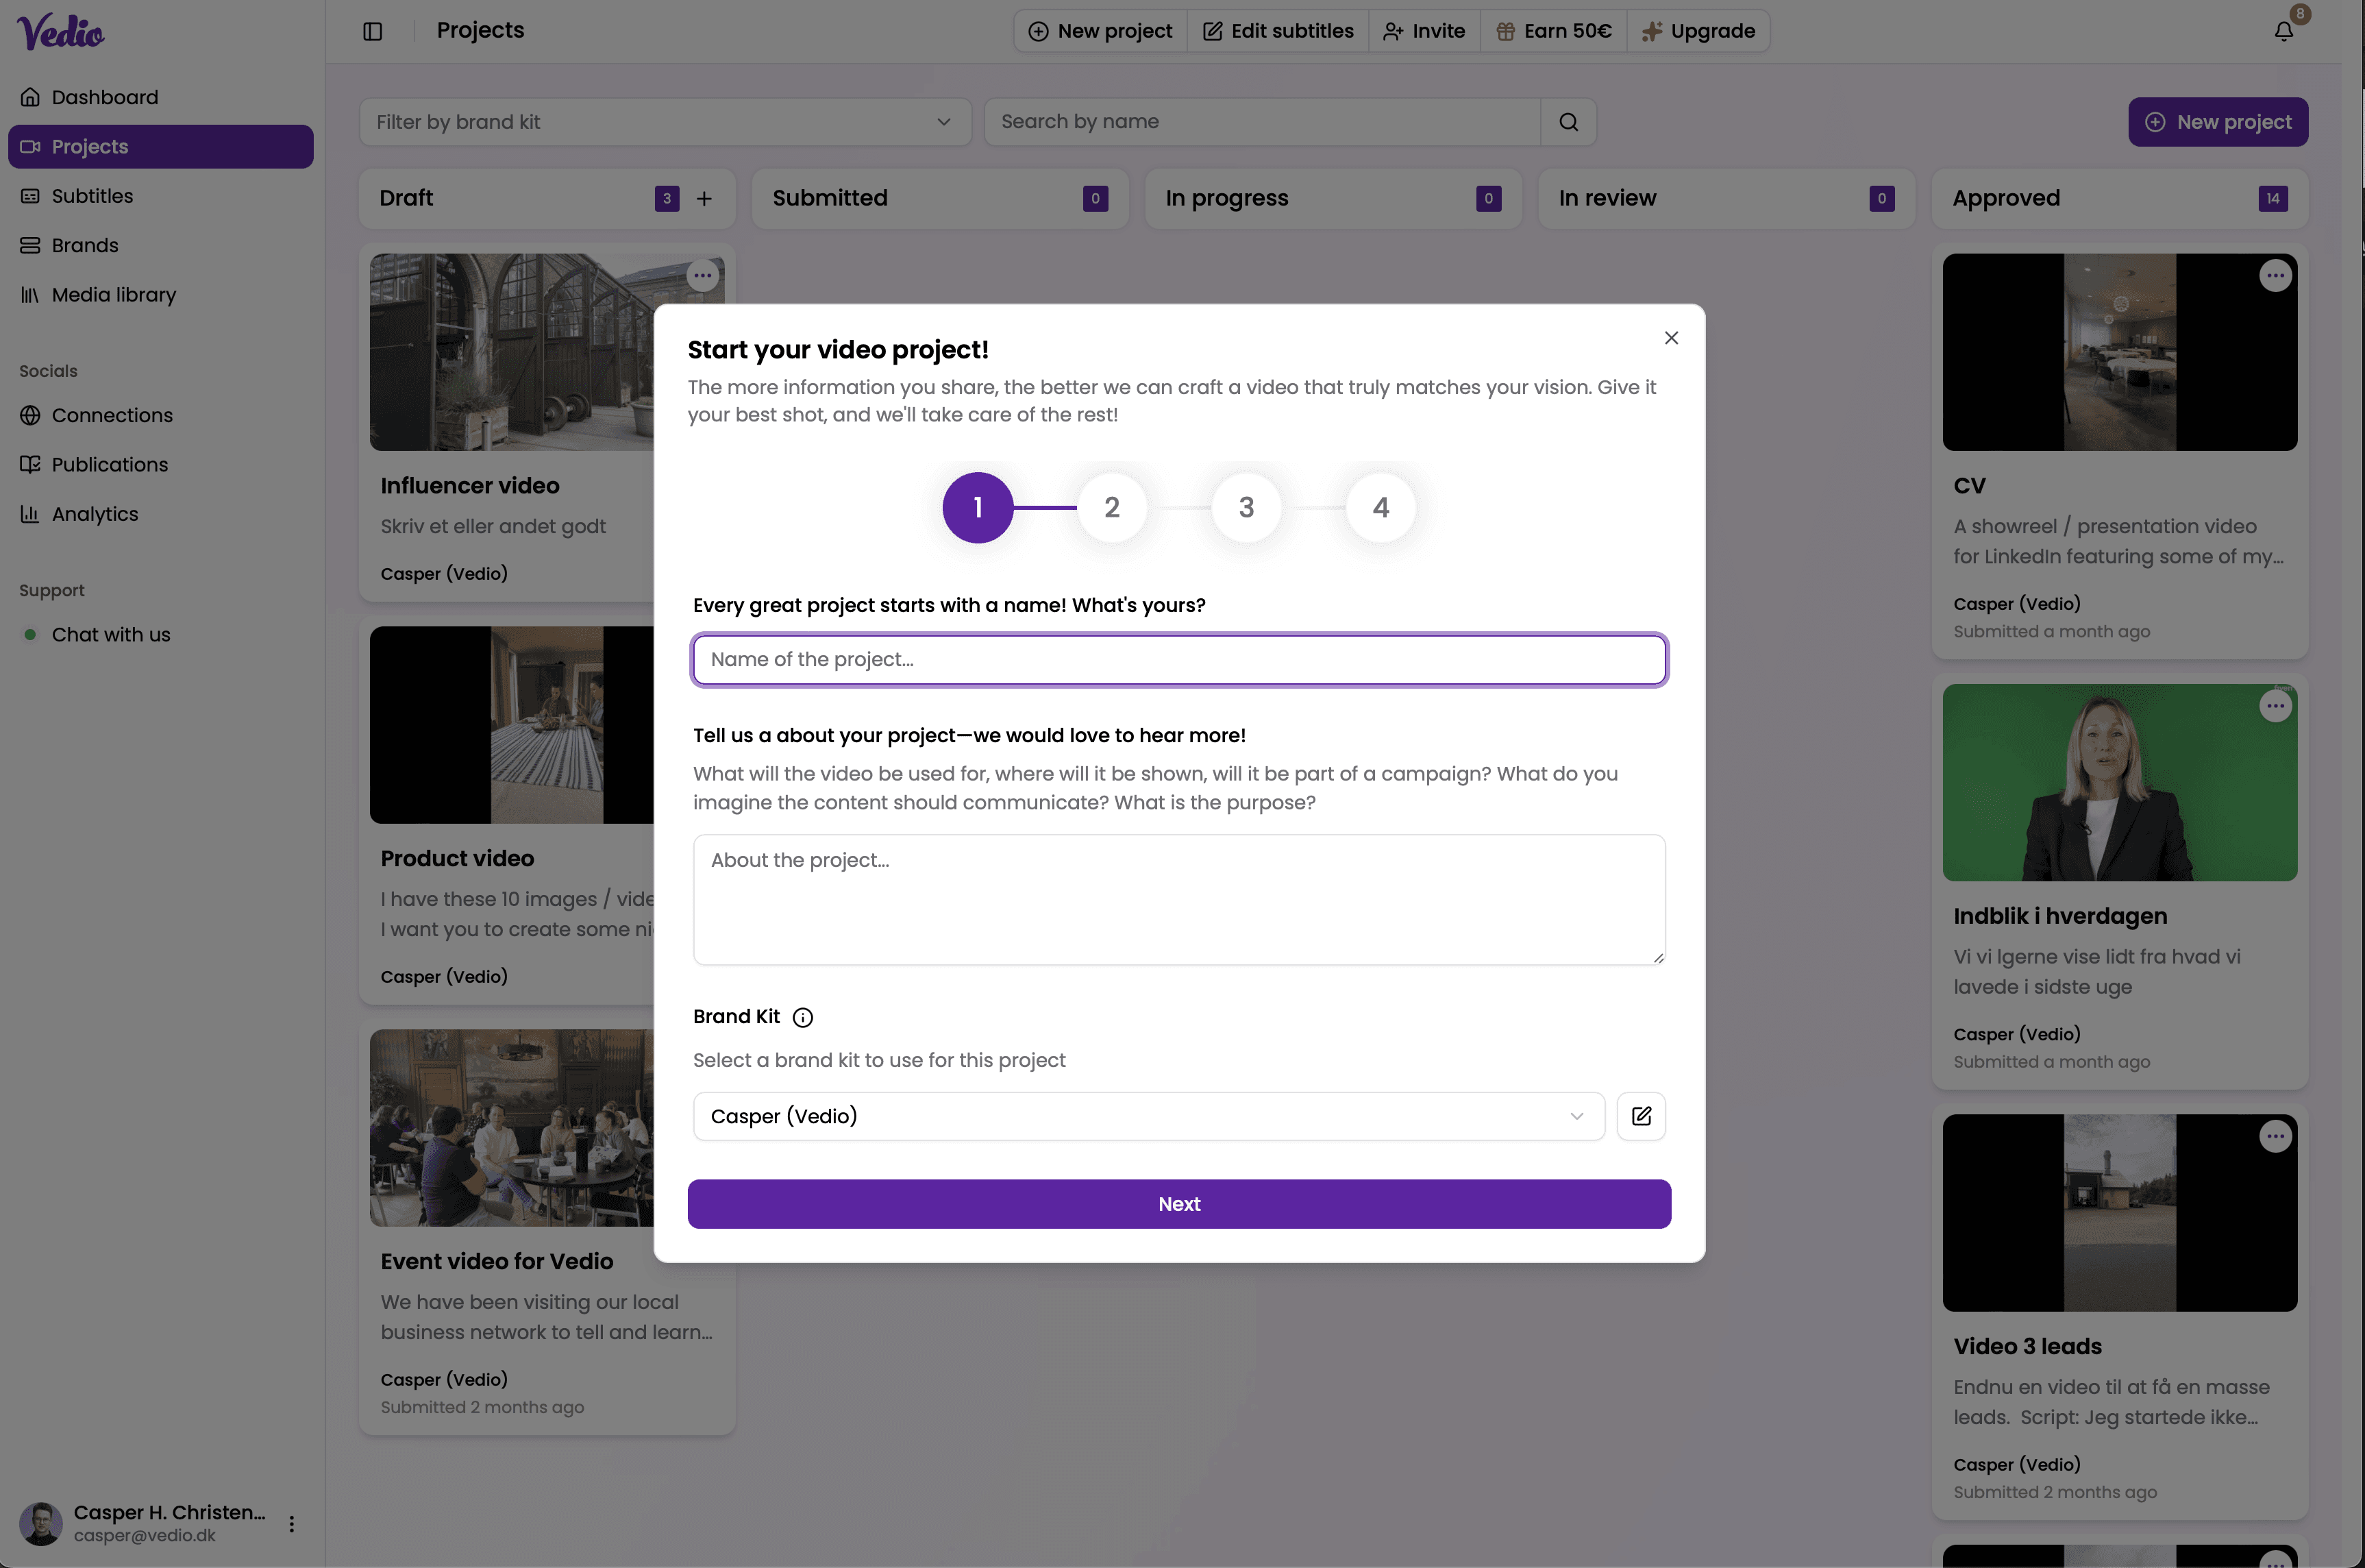Toggle the sidebar collapse icon
Image resolution: width=2365 pixels, height=1568 pixels.
[x=373, y=31]
